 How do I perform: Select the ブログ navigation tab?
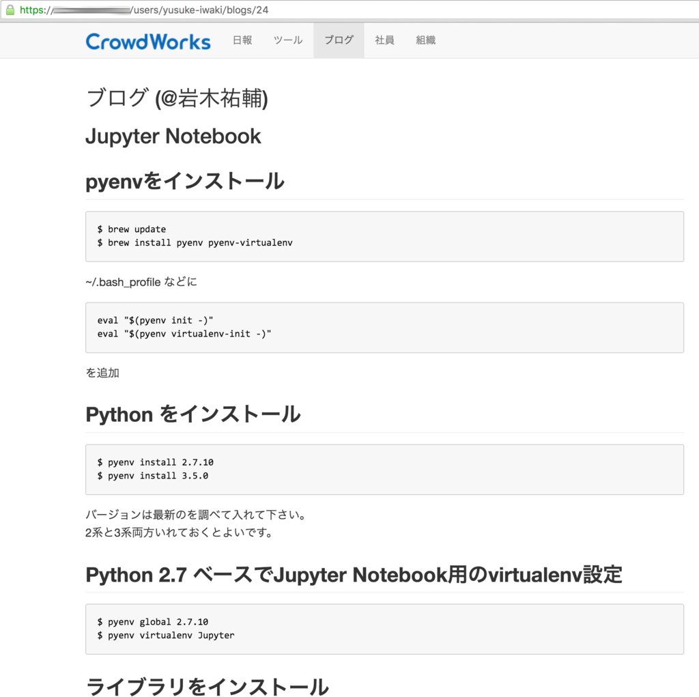coord(339,40)
